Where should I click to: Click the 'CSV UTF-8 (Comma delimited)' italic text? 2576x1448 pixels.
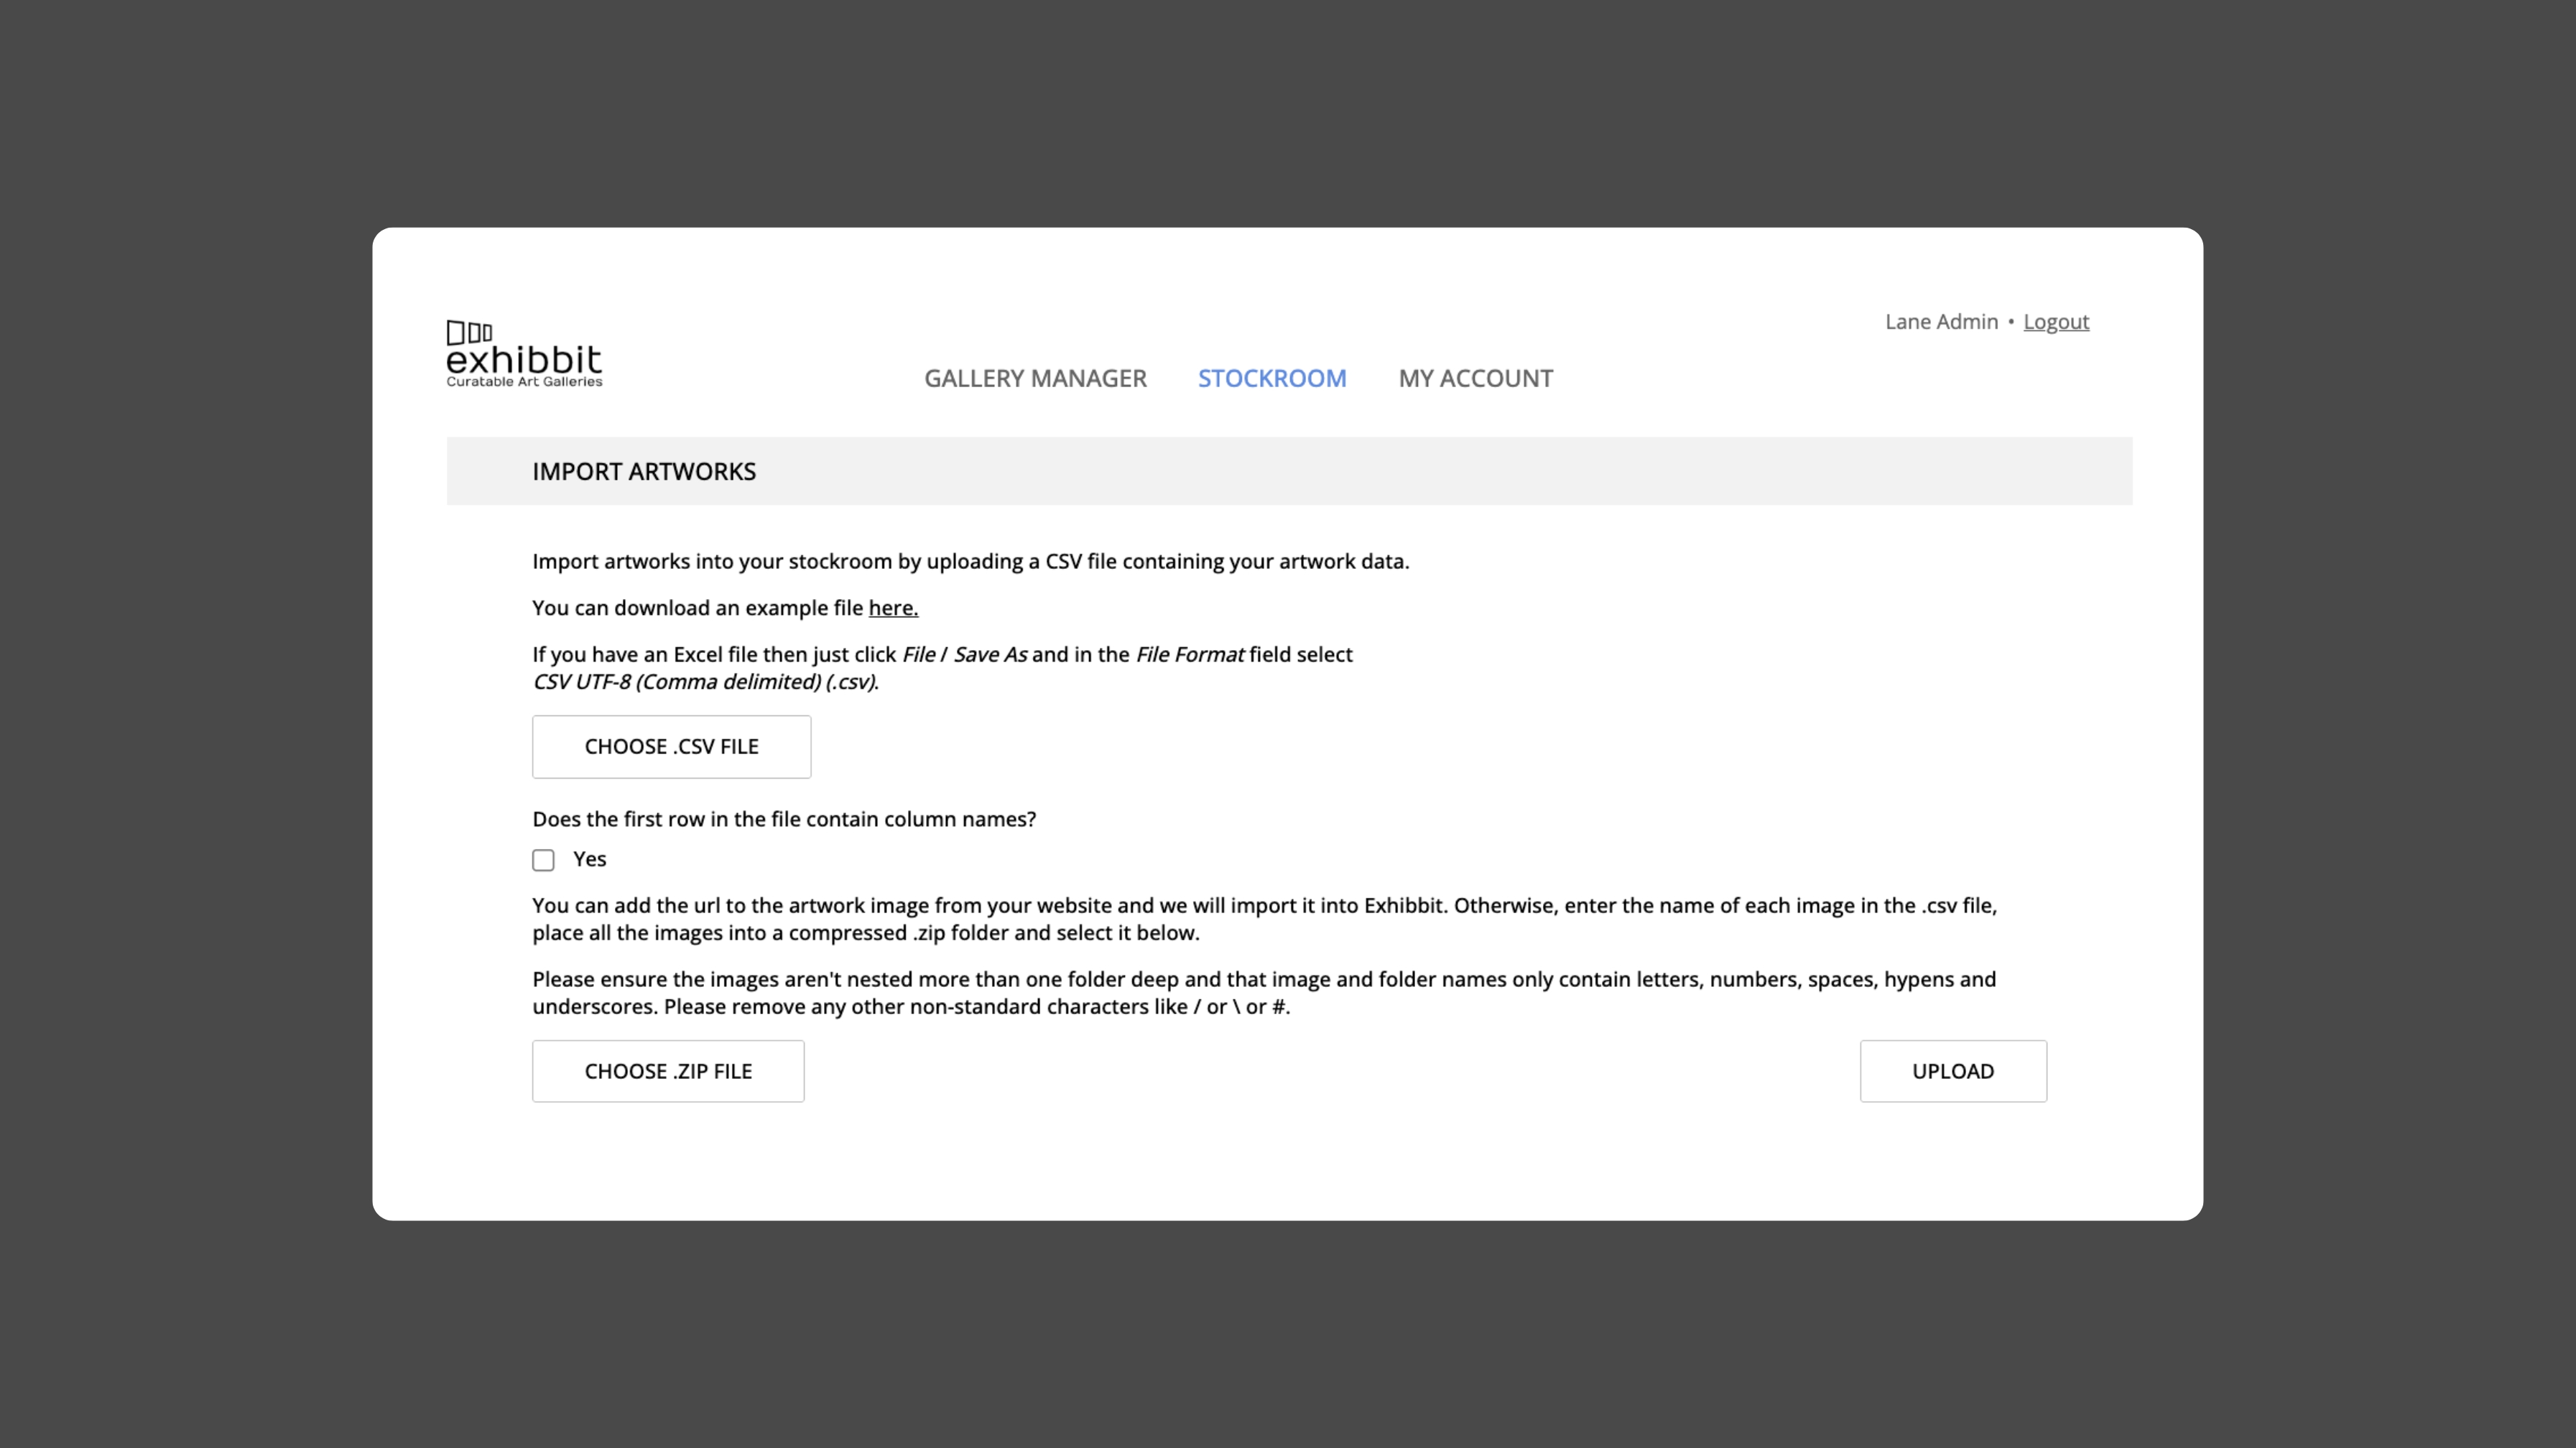(x=705, y=682)
